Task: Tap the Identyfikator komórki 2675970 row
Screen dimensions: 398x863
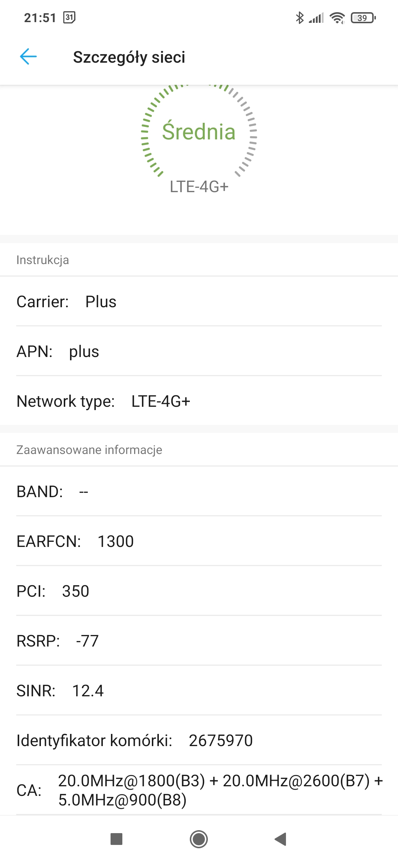Action: click(x=199, y=741)
